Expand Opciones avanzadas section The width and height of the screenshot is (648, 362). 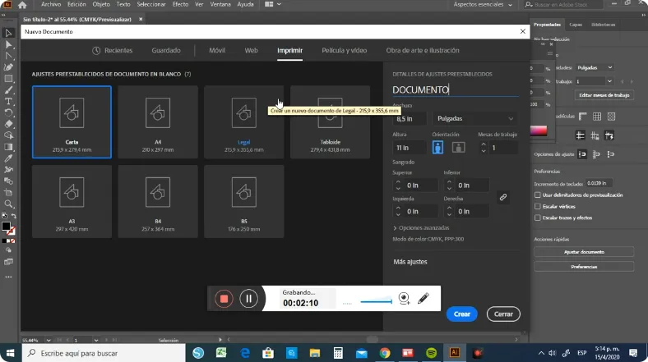pos(424,227)
